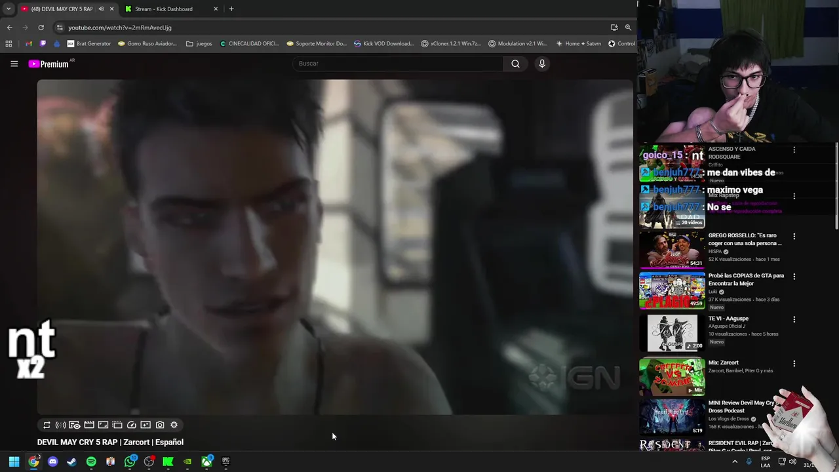Close the Kick Dashboard tab
This screenshot has height=472, width=839.
click(x=216, y=9)
